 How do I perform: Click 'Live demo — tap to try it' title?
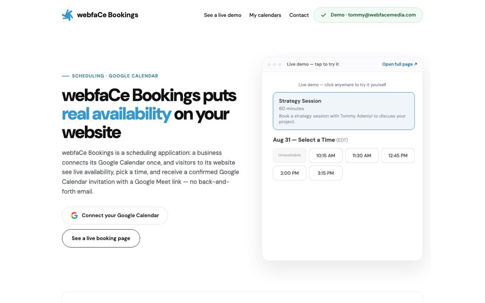[313, 64]
